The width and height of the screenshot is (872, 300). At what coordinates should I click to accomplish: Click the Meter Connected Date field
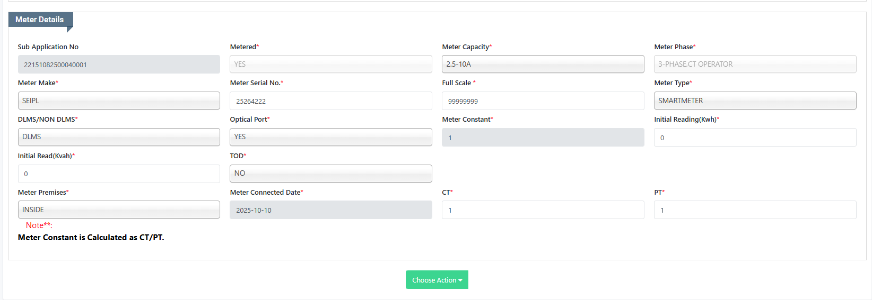[x=330, y=210]
